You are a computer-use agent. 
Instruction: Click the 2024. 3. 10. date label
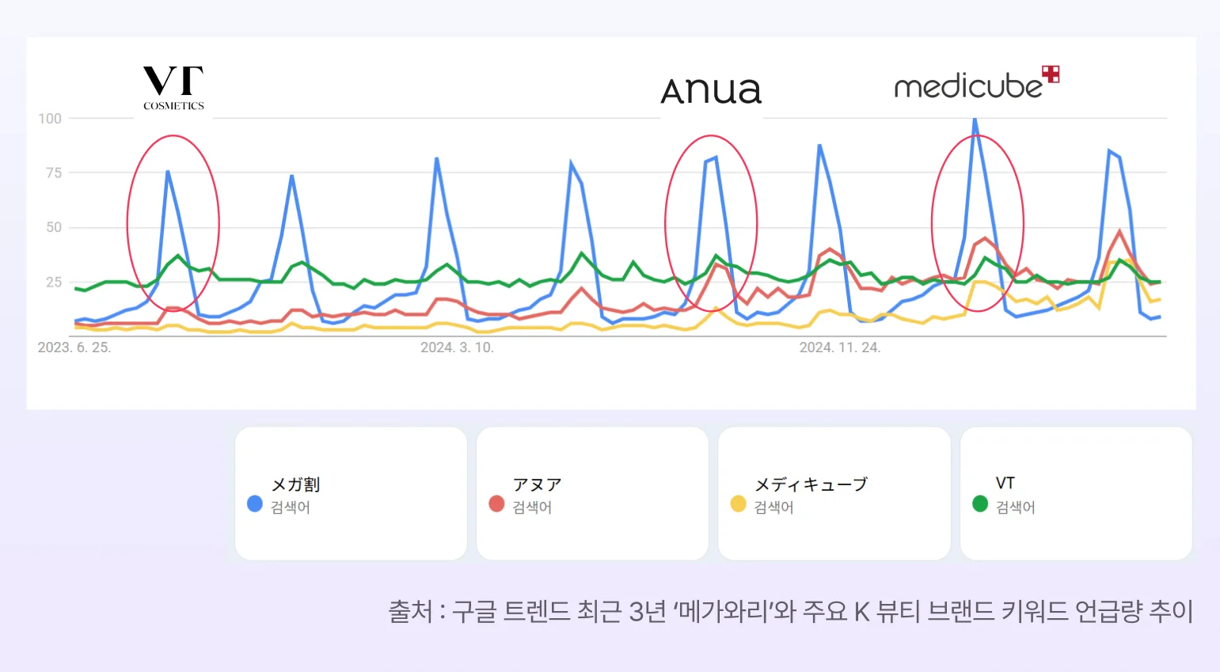[457, 347]
